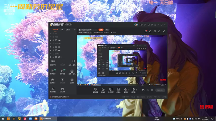Open the scissors clip tool in the toolbox
The height and width of the screenshot is (121, 216).
pos(62,72)
